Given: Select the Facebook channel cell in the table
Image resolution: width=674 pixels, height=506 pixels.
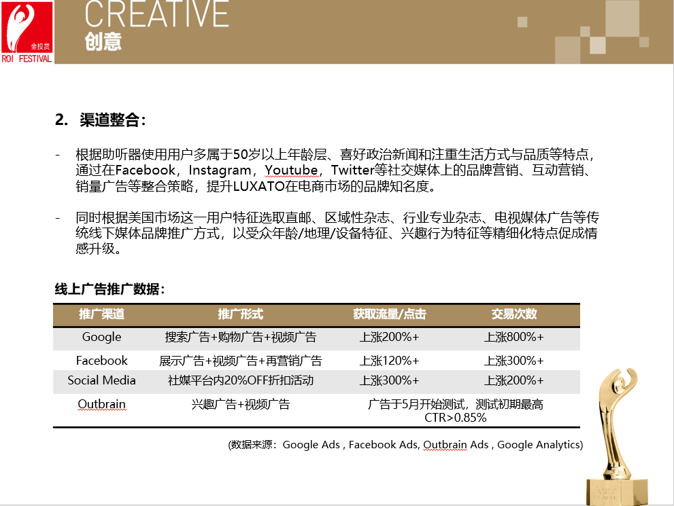Looking at the screenshot, I should 101,360.
